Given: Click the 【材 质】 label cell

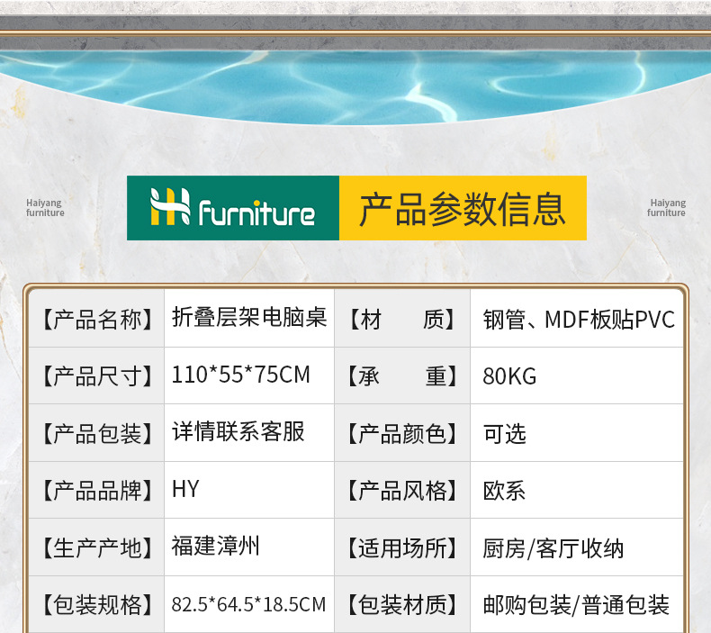Looking at the screenshot, I should click(x=401, y=319).
